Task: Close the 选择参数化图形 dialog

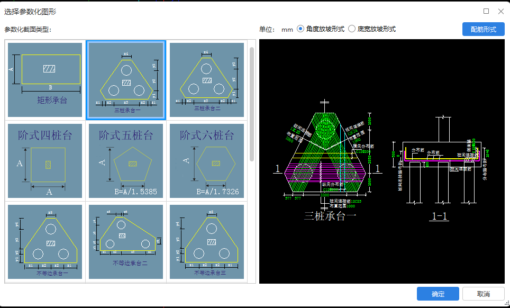Action: coord(501,12)
